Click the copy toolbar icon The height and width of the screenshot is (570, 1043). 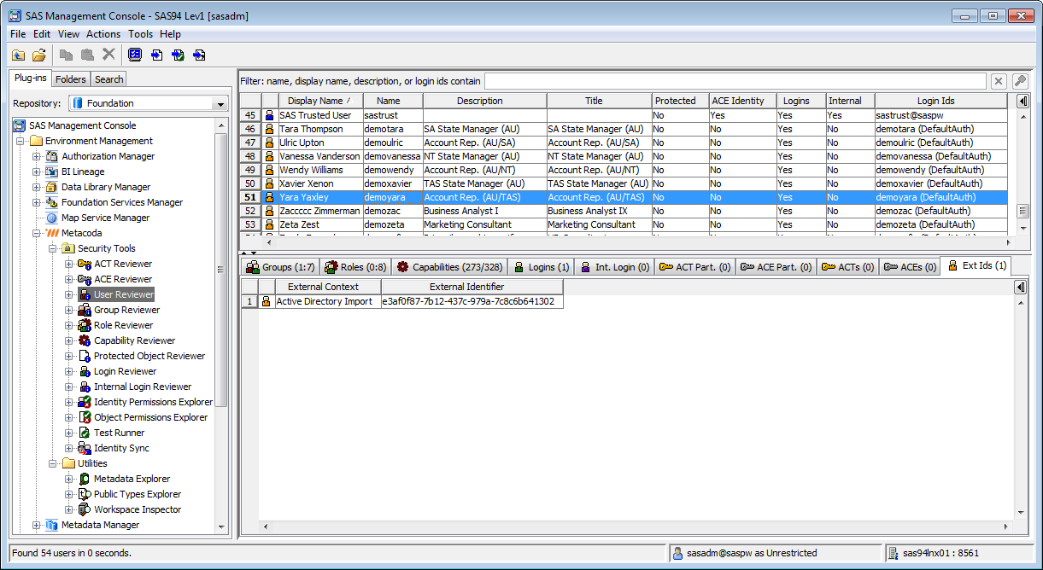pyautogui.click(x=66, y=55)
